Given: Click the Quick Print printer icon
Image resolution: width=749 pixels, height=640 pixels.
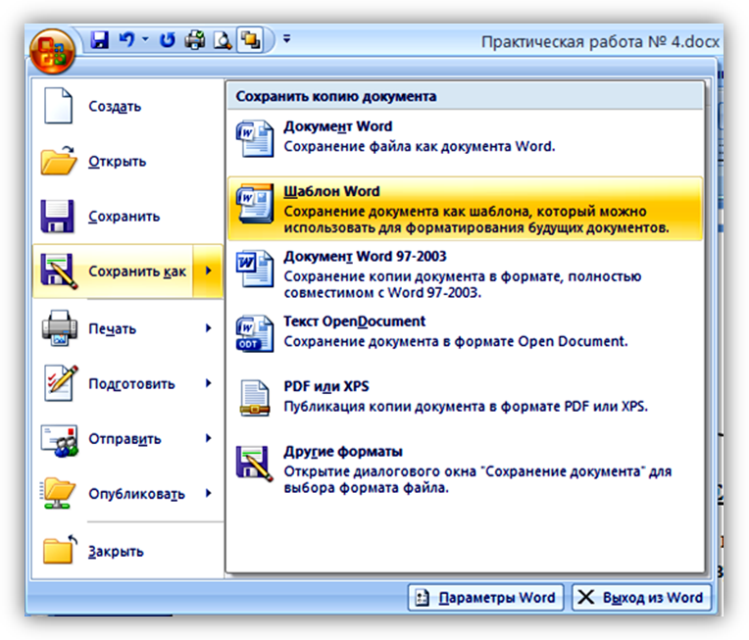Looking at the screenshot, I should point(195,39).
